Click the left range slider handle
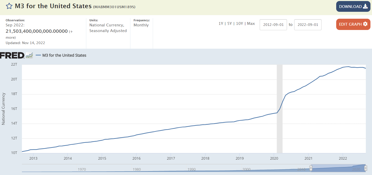The height and width of the screenshot is (175, 372). click(311, 168)
